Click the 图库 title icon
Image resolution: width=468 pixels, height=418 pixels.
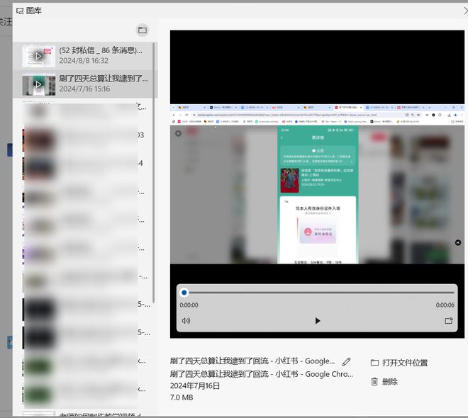20,11
